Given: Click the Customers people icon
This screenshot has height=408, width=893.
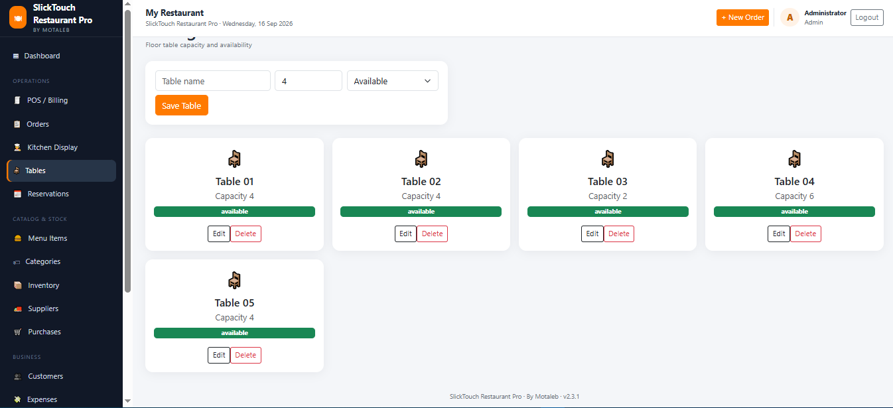Looking at the screenshot, I should pyautogui.click(x=17, y=376).
